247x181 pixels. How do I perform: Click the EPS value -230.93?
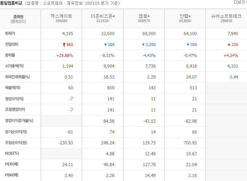coord(65,143)
